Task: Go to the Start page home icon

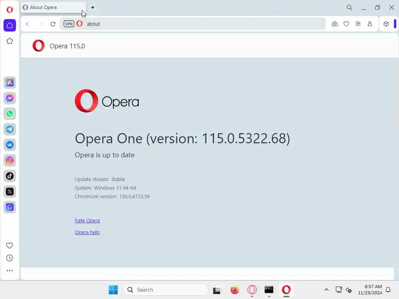Action: click(x=10, y=25)
